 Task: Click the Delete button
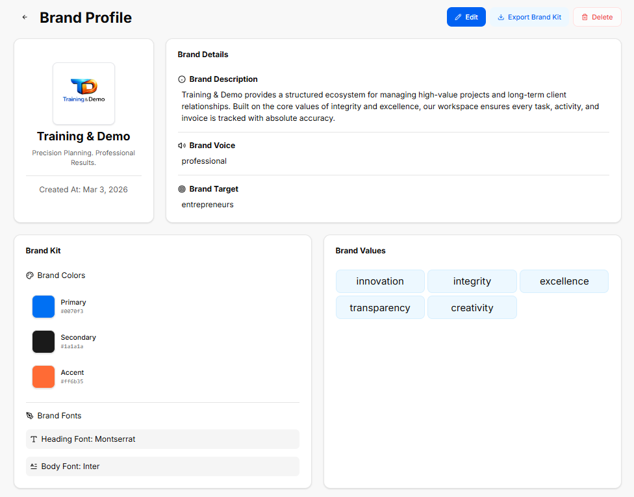coord(597,17)
